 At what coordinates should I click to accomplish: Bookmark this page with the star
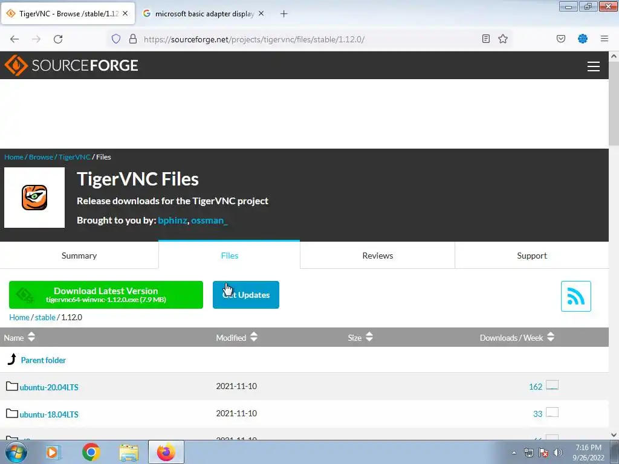coord(502,39)
